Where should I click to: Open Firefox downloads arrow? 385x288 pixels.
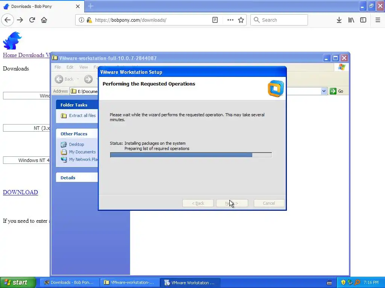coord(339,20)
